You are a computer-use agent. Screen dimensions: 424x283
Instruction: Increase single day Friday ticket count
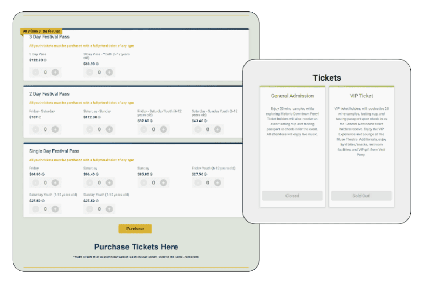(x=55, y=182)
